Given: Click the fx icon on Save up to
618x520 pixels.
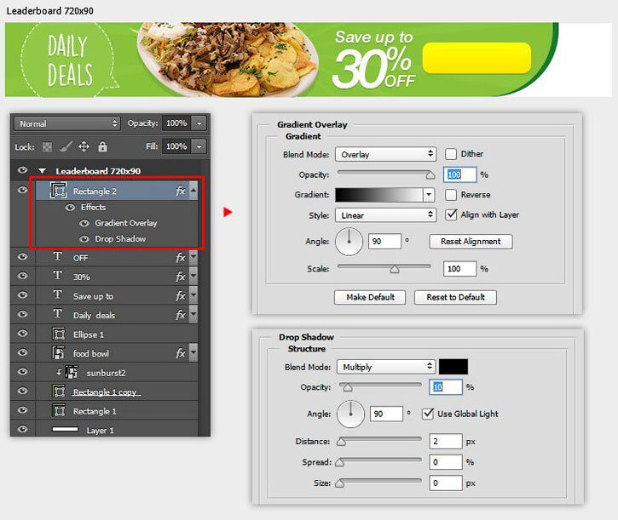Looking at the screenshot, I should (181, 295).
